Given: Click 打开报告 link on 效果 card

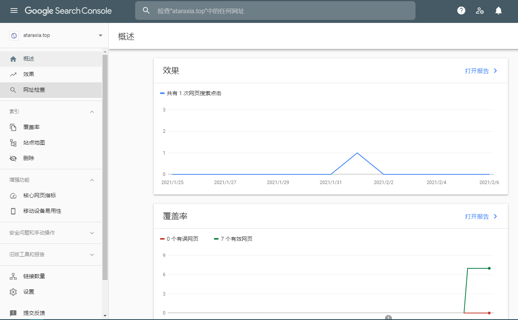Looking at the screenshot, I should pyautogui.click(x=477, y=71).
